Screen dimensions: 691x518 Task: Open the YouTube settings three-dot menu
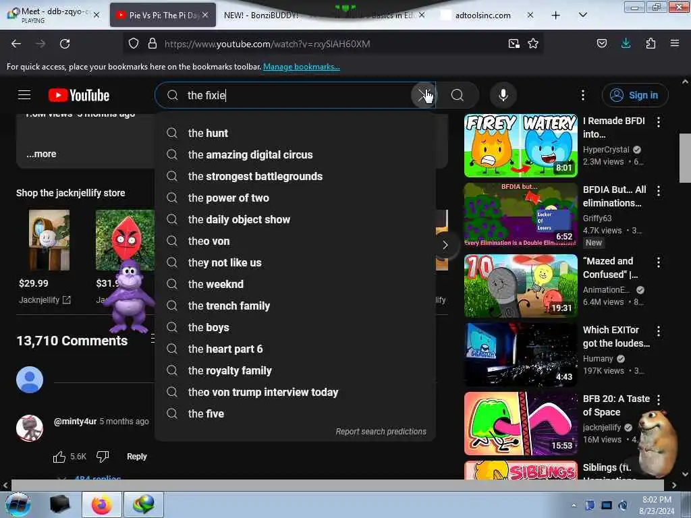(582, 95)
